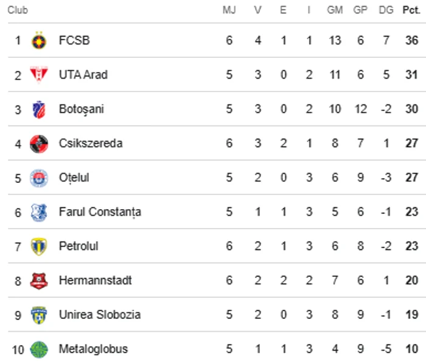Click the FCSB club crest icon
This screenshot has height=364, width=426.
click(x=39, y=41)
